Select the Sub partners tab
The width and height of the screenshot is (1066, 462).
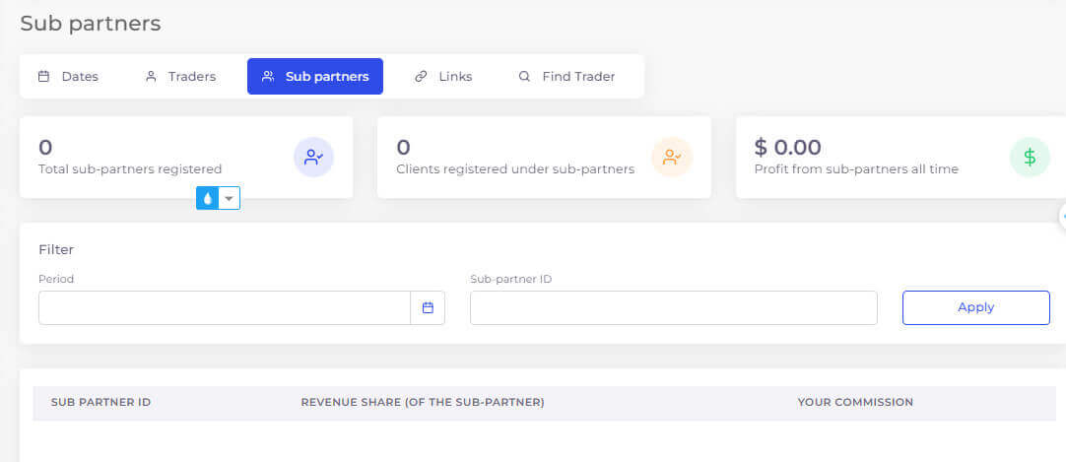315,77
